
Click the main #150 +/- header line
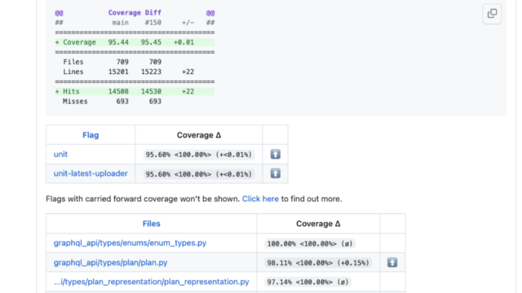(x=135, y=23)
